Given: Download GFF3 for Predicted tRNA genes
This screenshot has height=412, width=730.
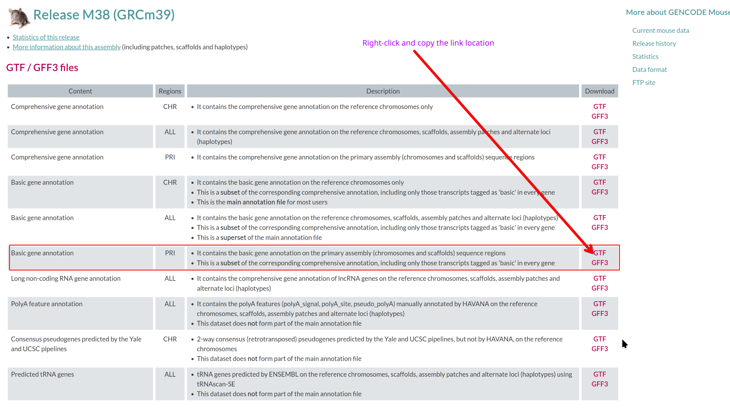Looking at the screenshot, I should (600, 384).
